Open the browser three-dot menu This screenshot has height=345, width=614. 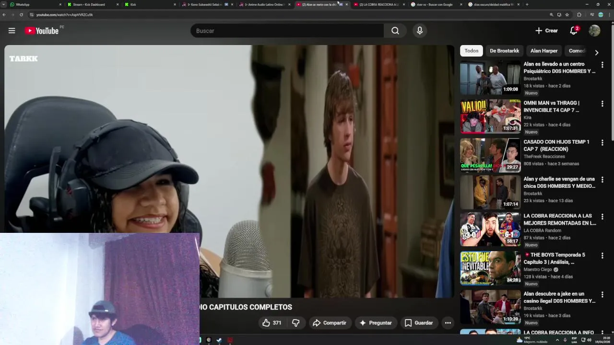click(x=609, y=15)
